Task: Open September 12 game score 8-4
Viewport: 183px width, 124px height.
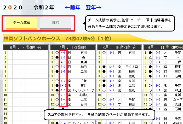Action: (158, 104)
